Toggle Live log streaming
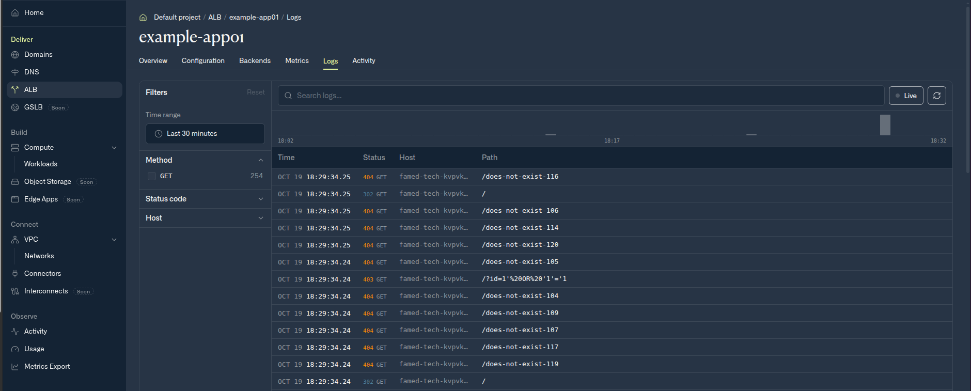 (906, 96)
